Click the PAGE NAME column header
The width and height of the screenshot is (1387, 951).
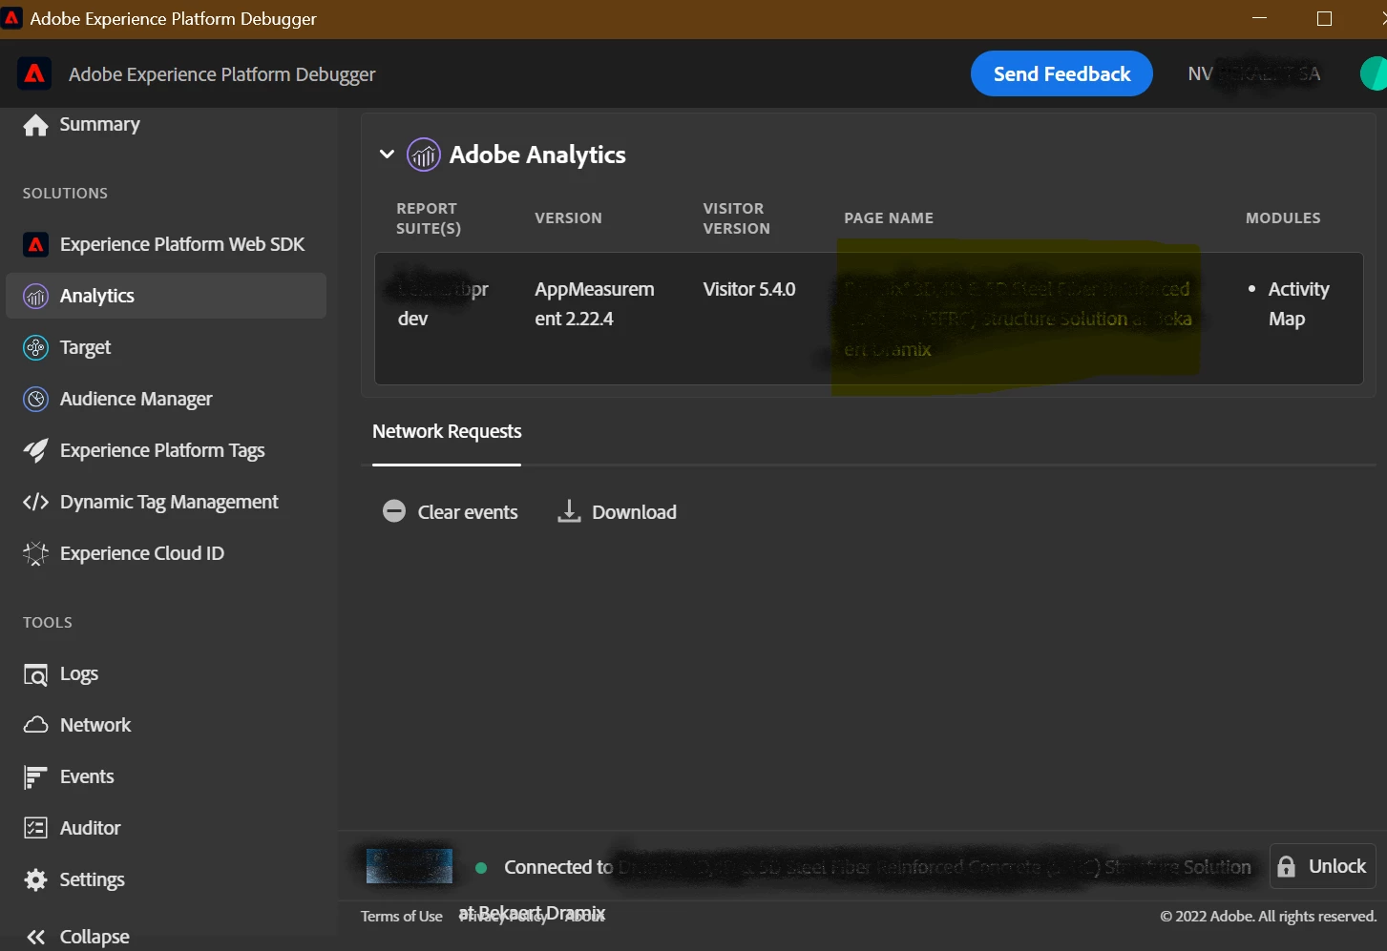click(x=889, y=218)
